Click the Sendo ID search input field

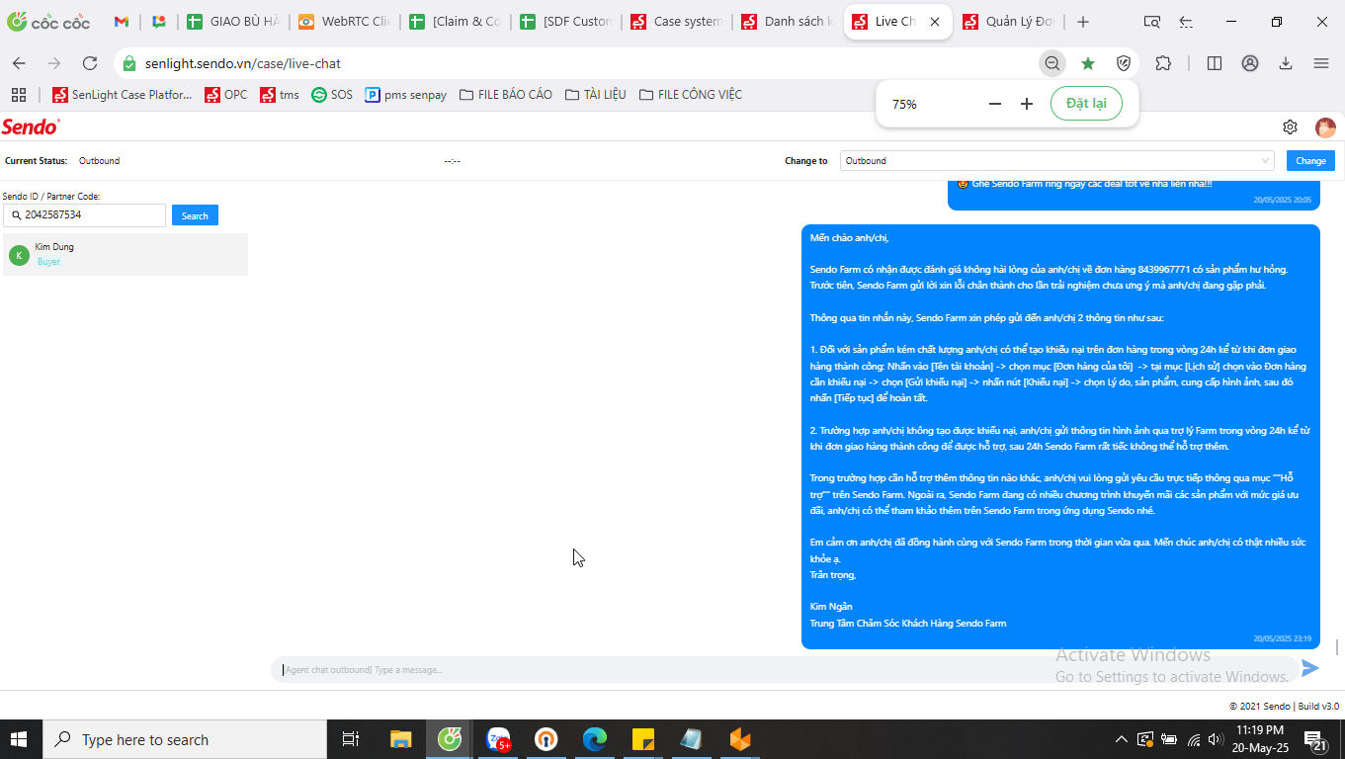point(84,214)
